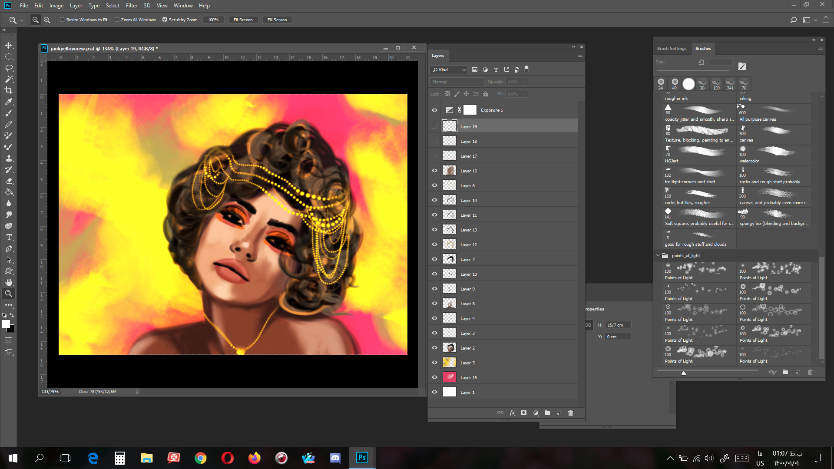The image size is (834, 469).
Task: Enable Resize Windows to Fit checkbox
Action: click(62, 20)
